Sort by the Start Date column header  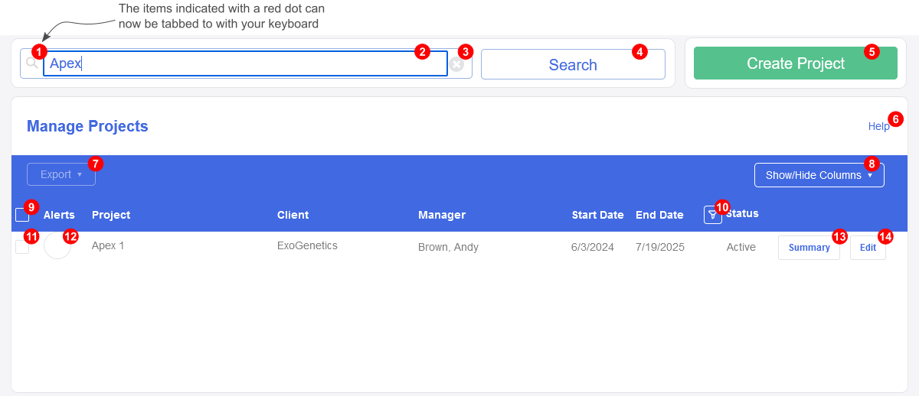[598, 215]
